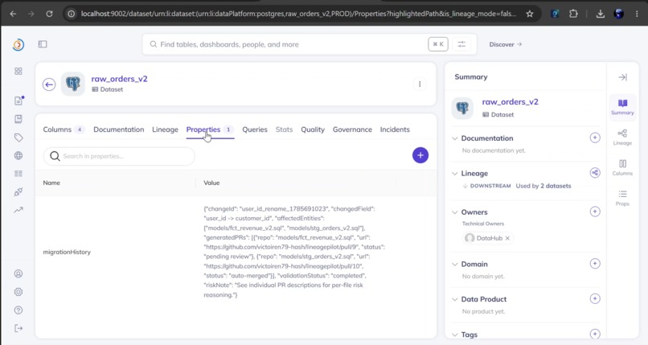Open the settings gear in sidebar
Image resolution: width=648 pixels, height=345 pixels.
(x=18, y=292)
